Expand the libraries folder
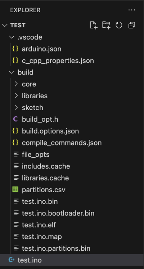Viewport: 144px width, 269px height. 72,96
